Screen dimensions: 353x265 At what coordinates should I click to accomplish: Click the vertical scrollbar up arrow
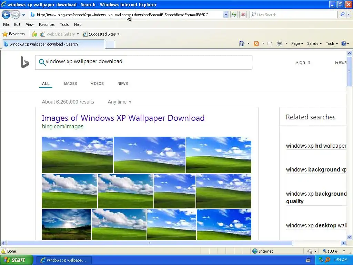(350, 53)
